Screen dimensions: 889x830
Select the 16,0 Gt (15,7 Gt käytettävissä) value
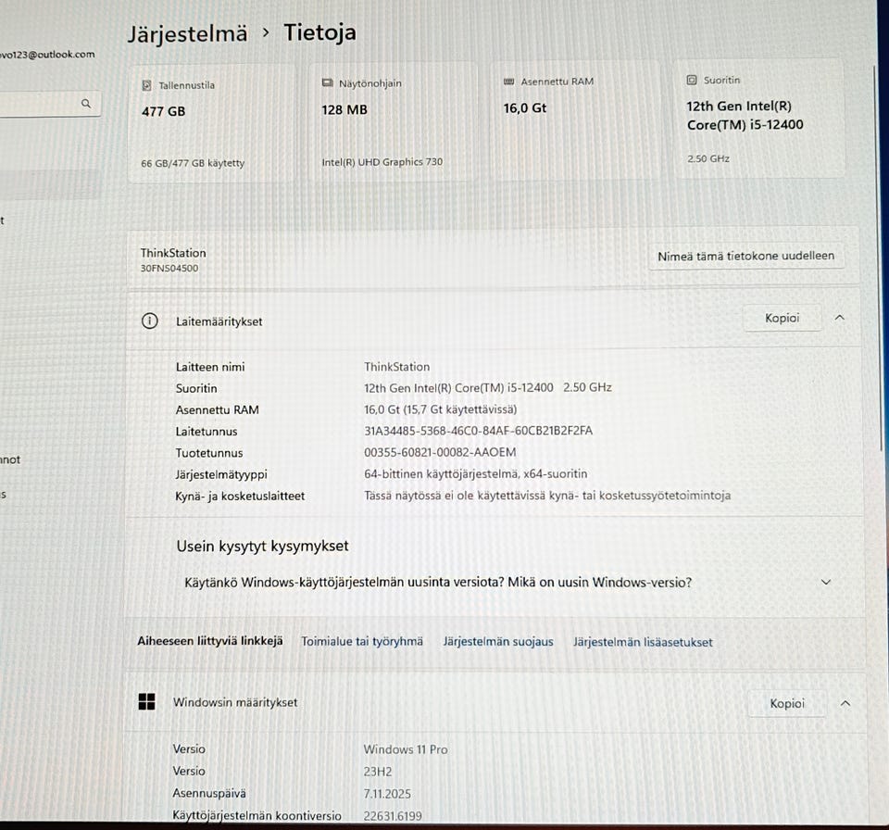pos(441,409)
